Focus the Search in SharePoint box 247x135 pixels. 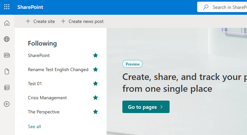tap(222, 7)
